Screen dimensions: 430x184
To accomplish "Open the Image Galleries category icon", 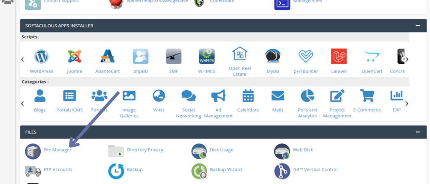I will point(129,95).
